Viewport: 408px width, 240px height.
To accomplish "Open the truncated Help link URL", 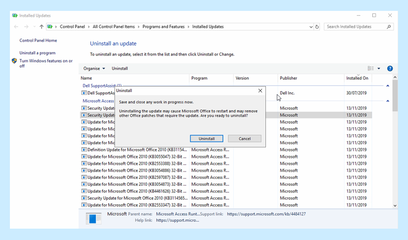I will (177, 220).
